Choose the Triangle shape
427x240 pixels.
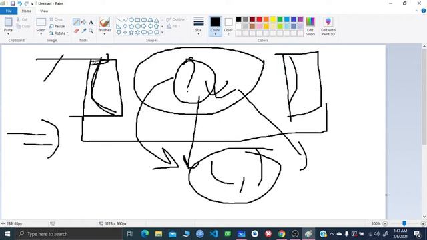157,20
